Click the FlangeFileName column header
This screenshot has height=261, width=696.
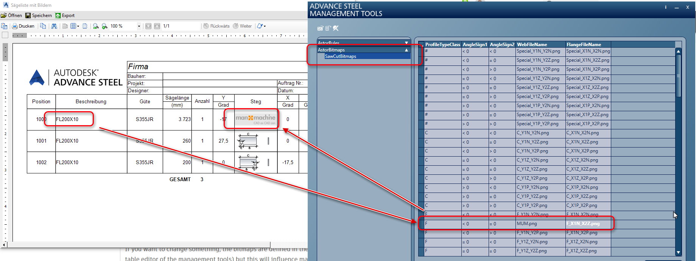coord(588,45)
